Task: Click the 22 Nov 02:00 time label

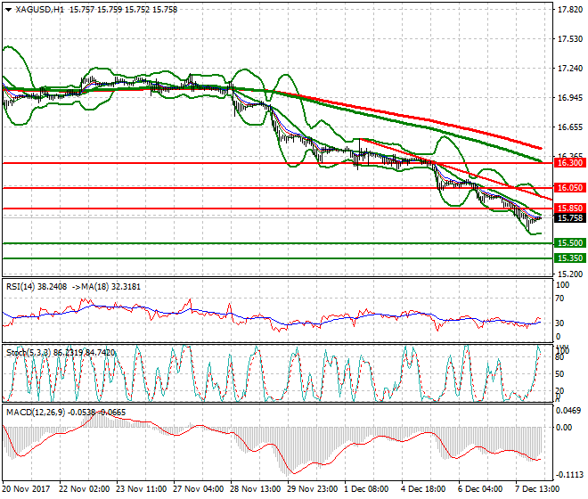Action: click(85, 489)
